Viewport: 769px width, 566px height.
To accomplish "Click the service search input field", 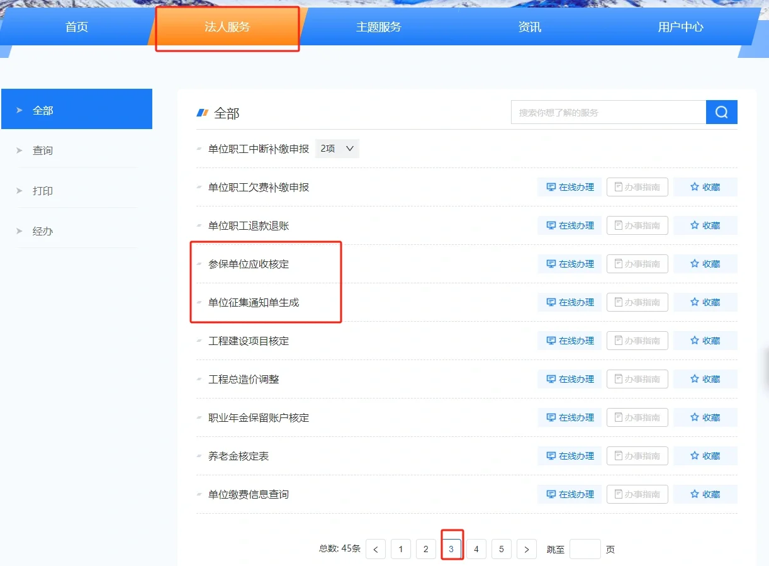I will 608,113.
